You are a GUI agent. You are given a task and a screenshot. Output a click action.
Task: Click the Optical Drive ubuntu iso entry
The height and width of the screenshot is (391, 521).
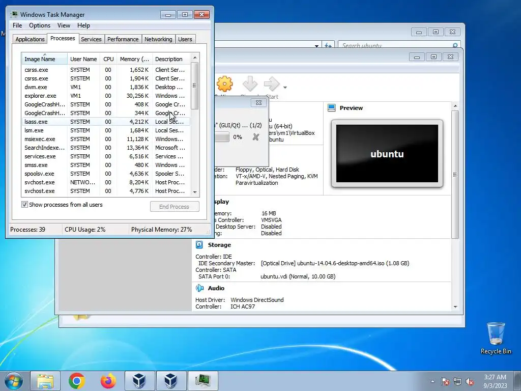[335, 263]
